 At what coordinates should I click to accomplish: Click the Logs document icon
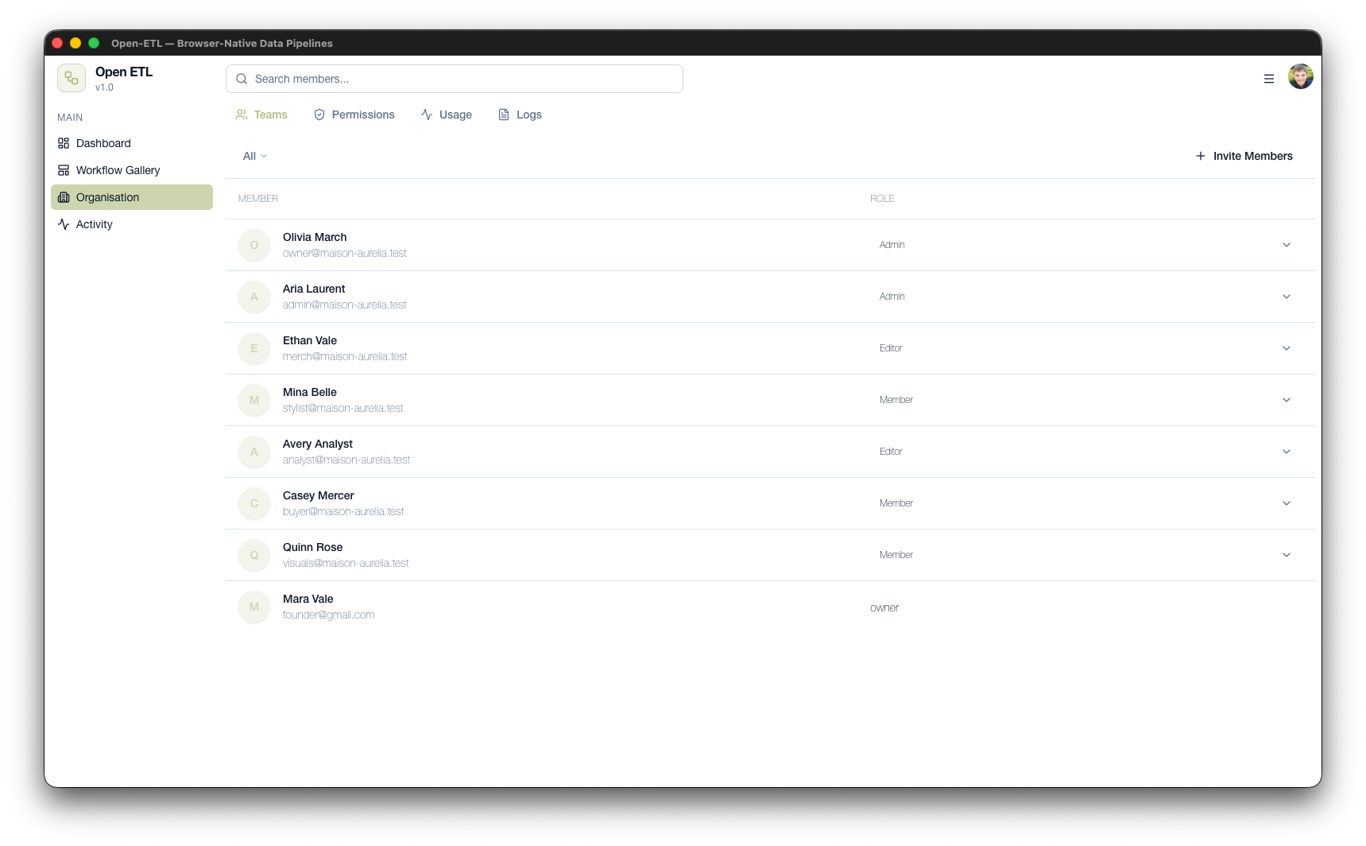pyautogui.click(x=504, y=114)
